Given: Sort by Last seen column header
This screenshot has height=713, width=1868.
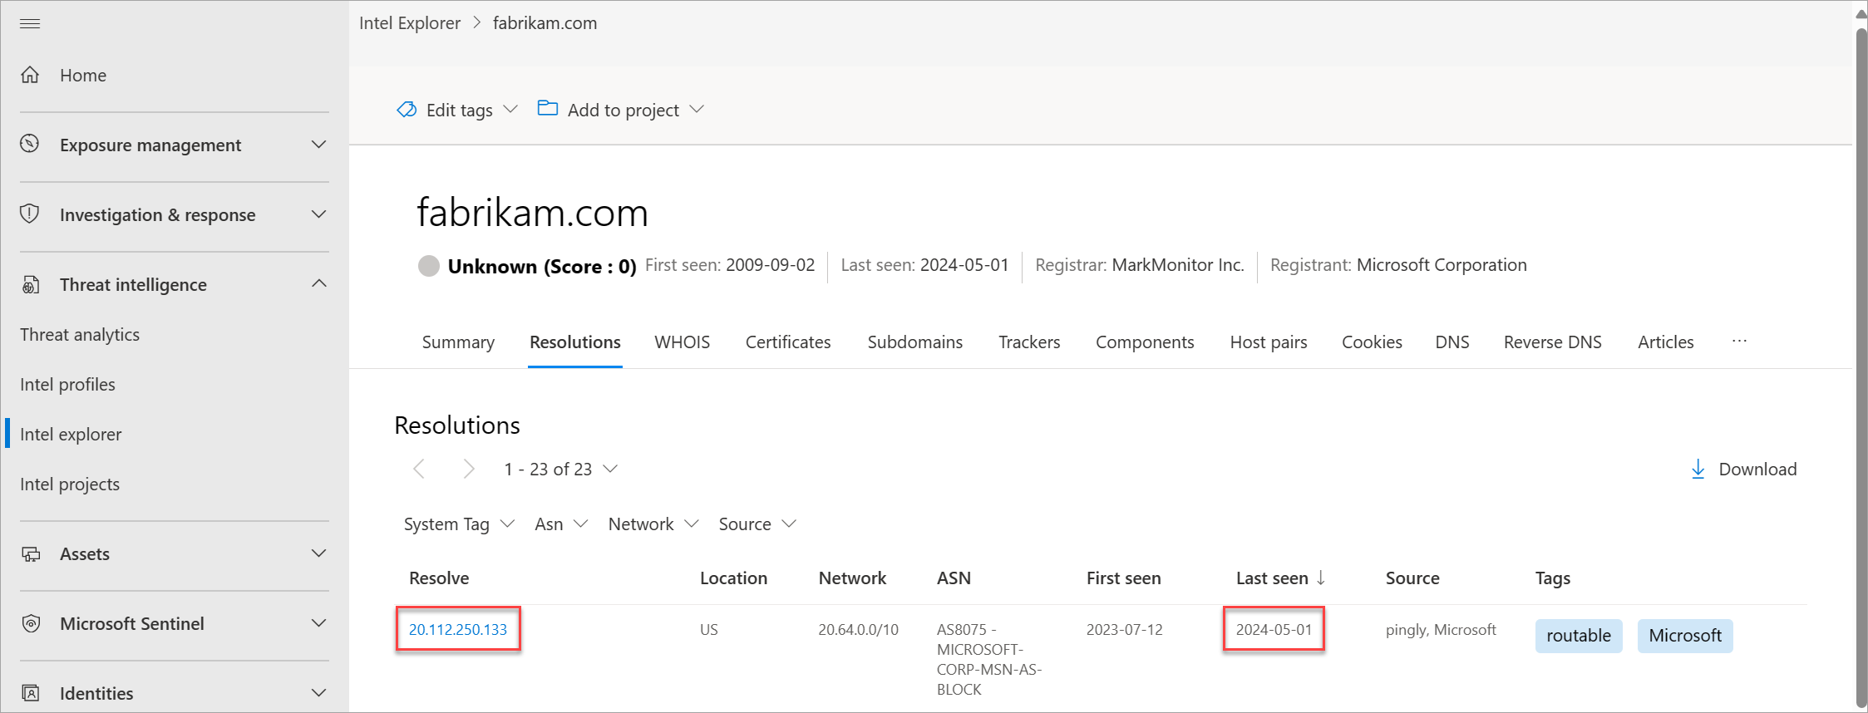Looking at the screenshot, I should point(1272,578).
